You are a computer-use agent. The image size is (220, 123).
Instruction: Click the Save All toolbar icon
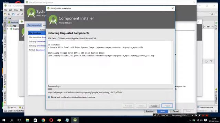[x=9, y=14]
